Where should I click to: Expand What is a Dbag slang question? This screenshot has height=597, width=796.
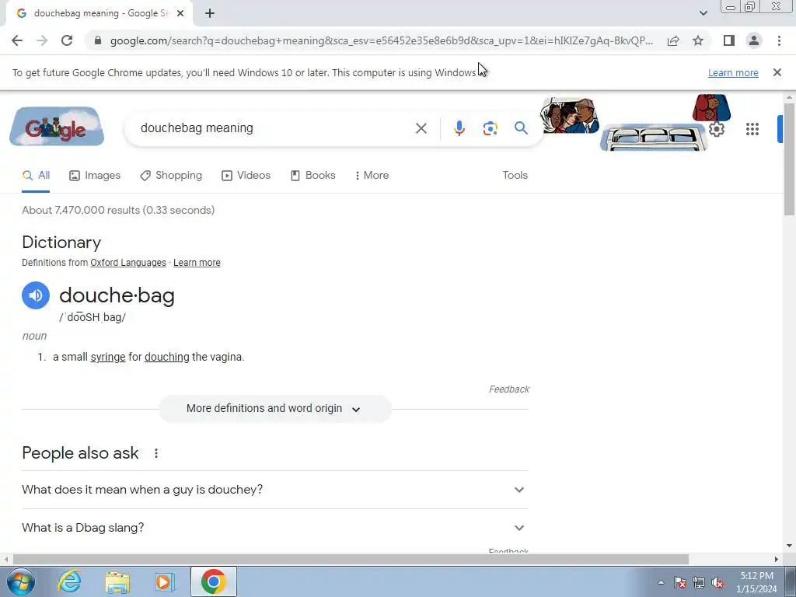pyautogui.click(x=274, y=528)
